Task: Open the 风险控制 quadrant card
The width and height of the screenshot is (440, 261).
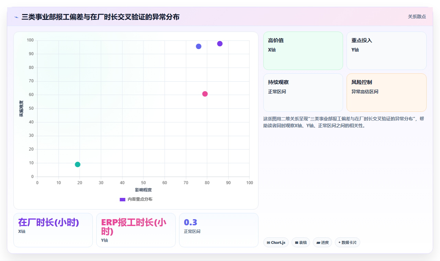Action: click(386, 93)
